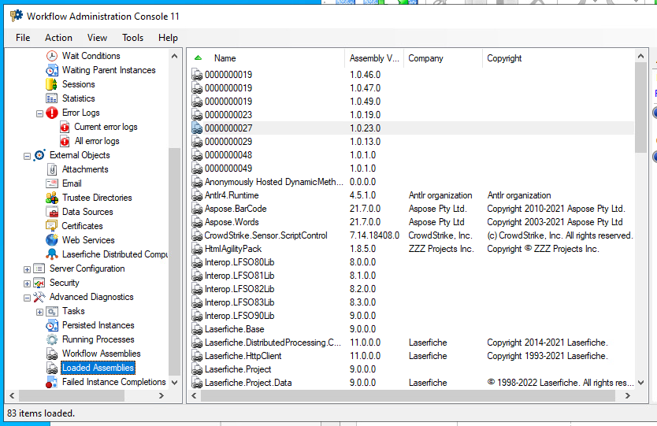Select the Aspose.BarCode assembly row
Screen dimensions: 657x426
[x=412, y=209]
